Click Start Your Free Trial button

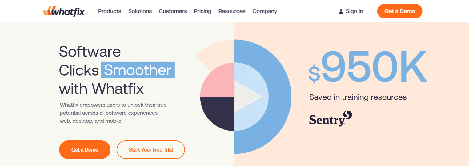click(151, 150)
